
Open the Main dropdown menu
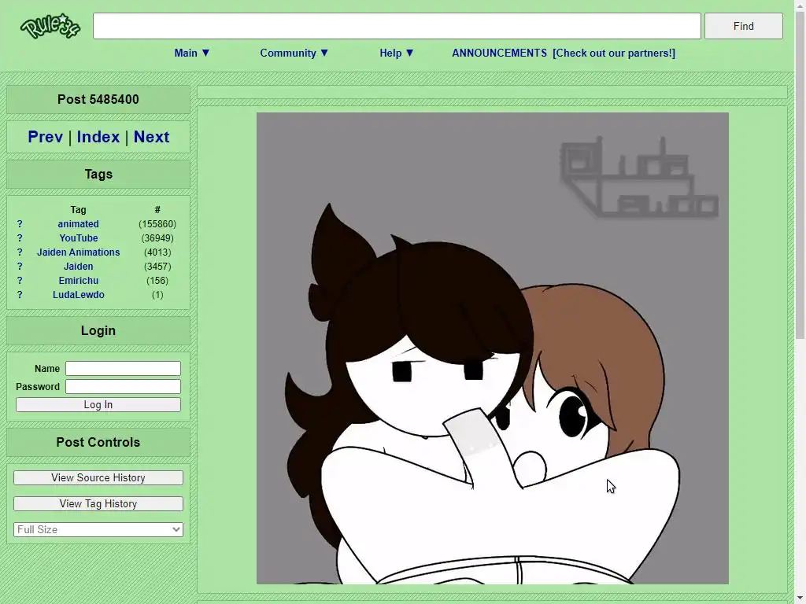192,53
